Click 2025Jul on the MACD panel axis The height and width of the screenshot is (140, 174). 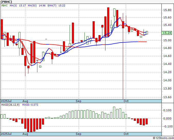(6, 134)
